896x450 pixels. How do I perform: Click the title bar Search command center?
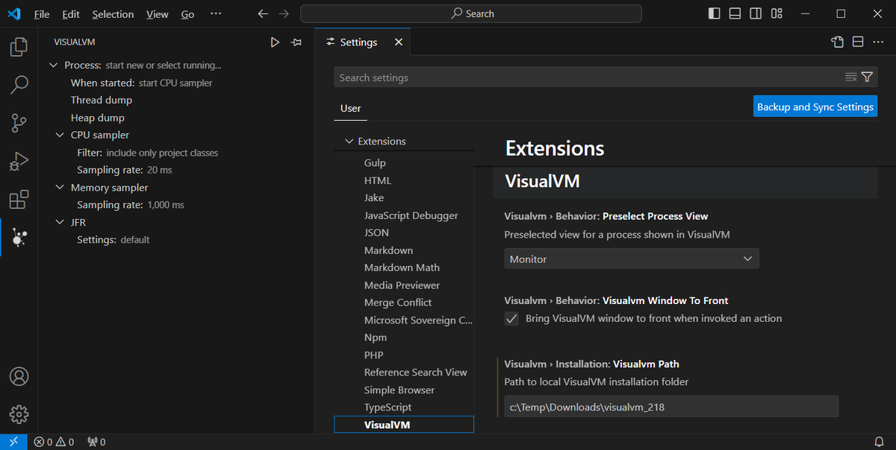[471, 13]
